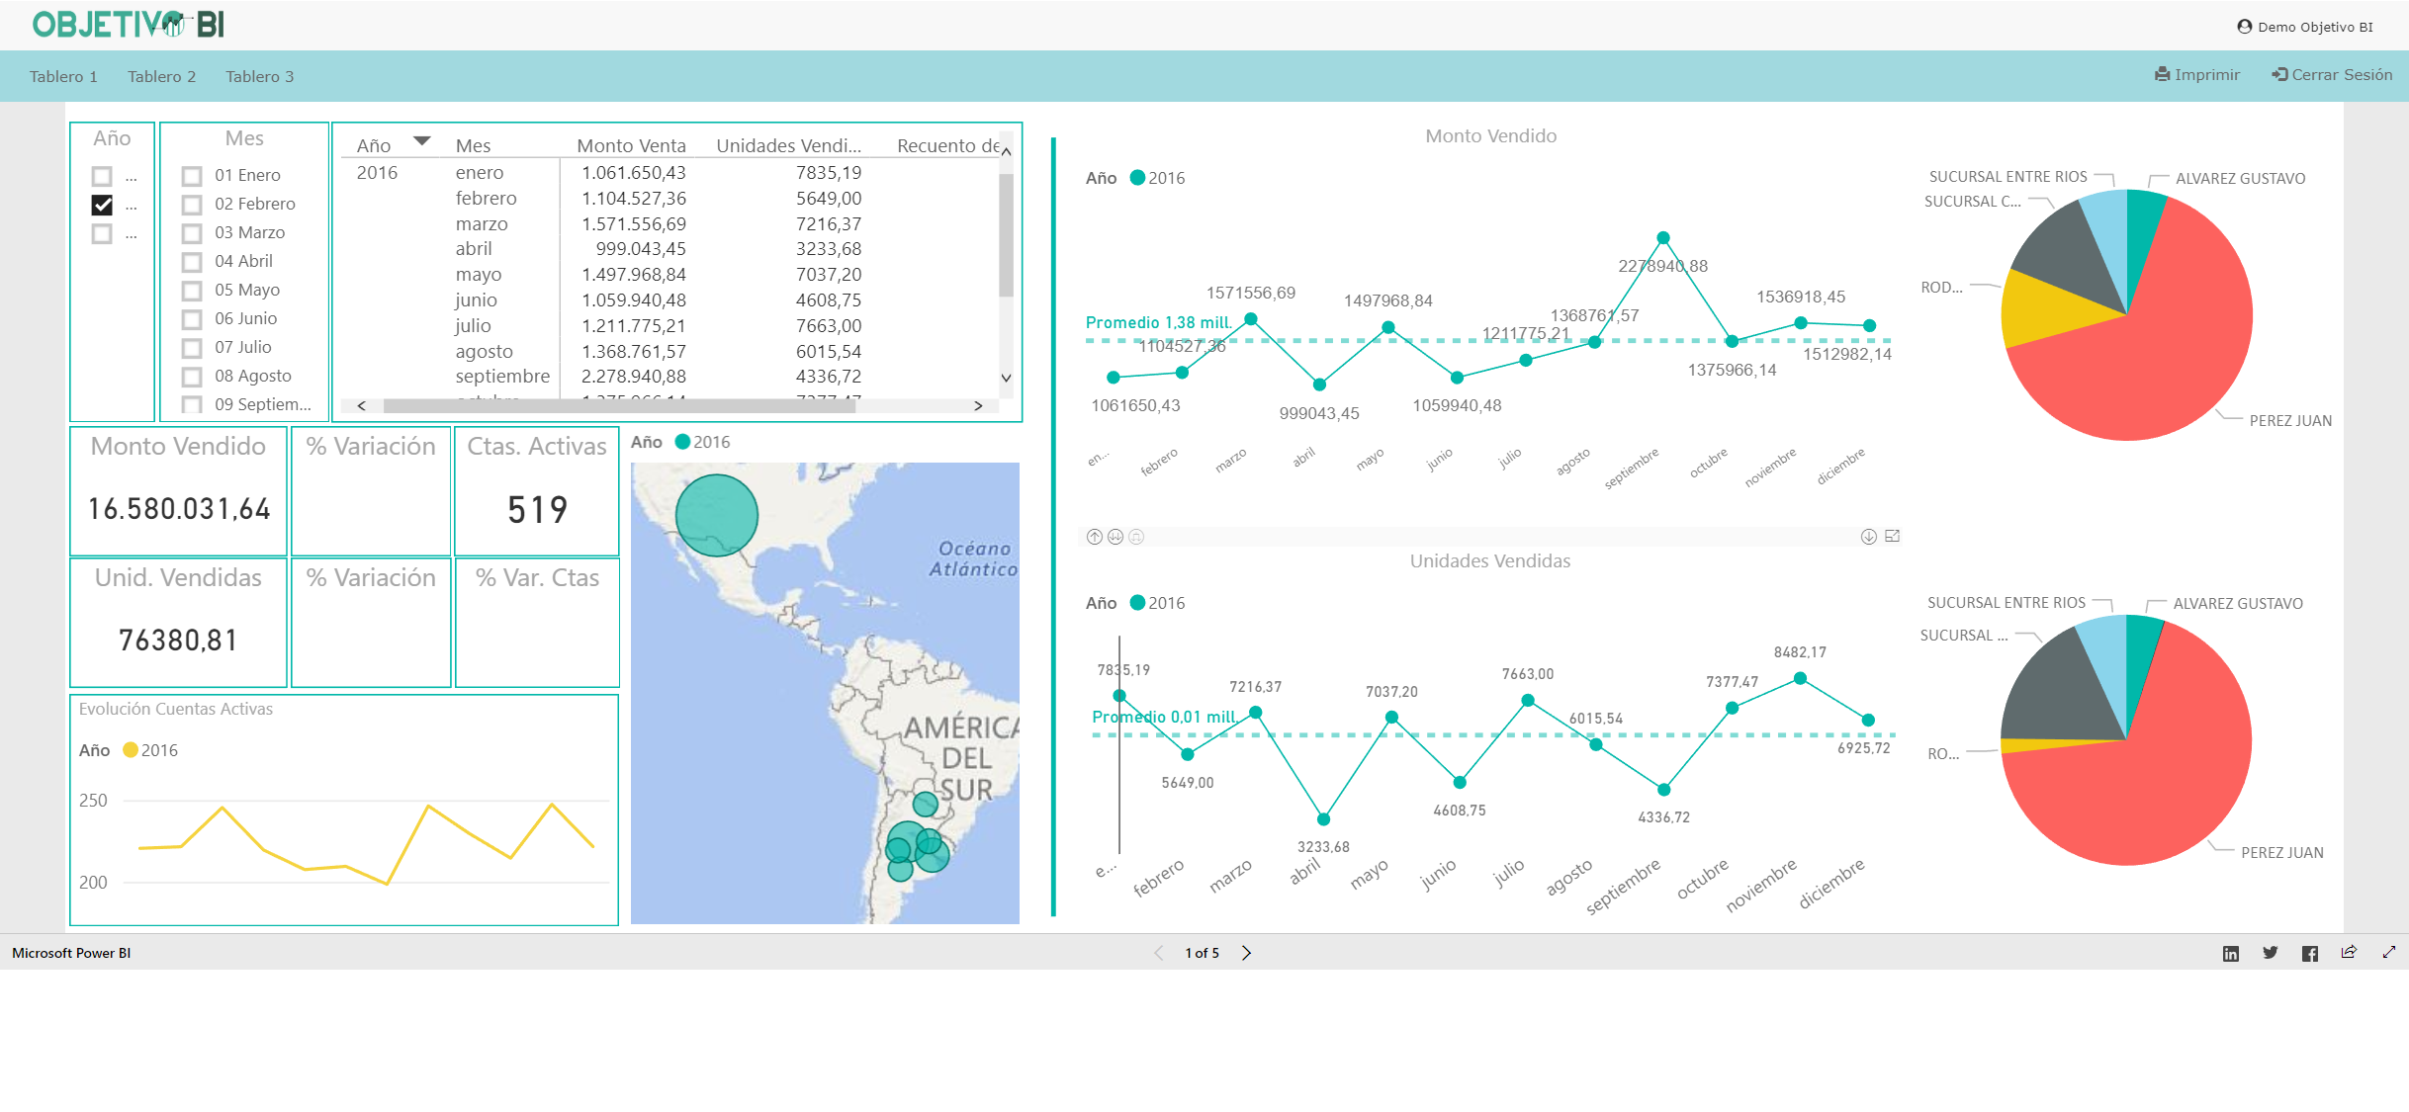The width and height of the screenshot is (2409, 1112).
Task: Go to the next report page
Action: [x=1247, y=953]
